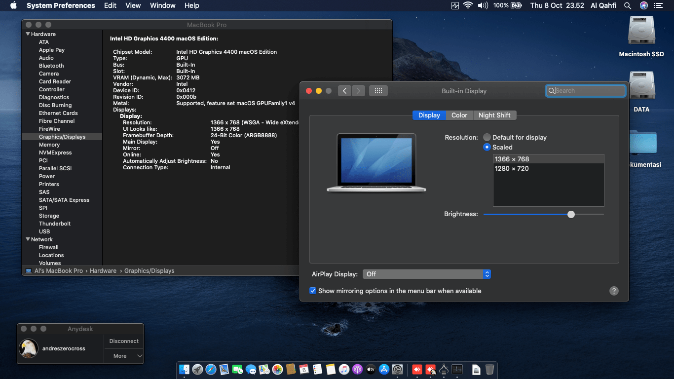Image resolution: width=674 pixels, height=379 pixels.
Task: Click Disconnect in the Anydesk window
Action: click(x=124, y=341)
